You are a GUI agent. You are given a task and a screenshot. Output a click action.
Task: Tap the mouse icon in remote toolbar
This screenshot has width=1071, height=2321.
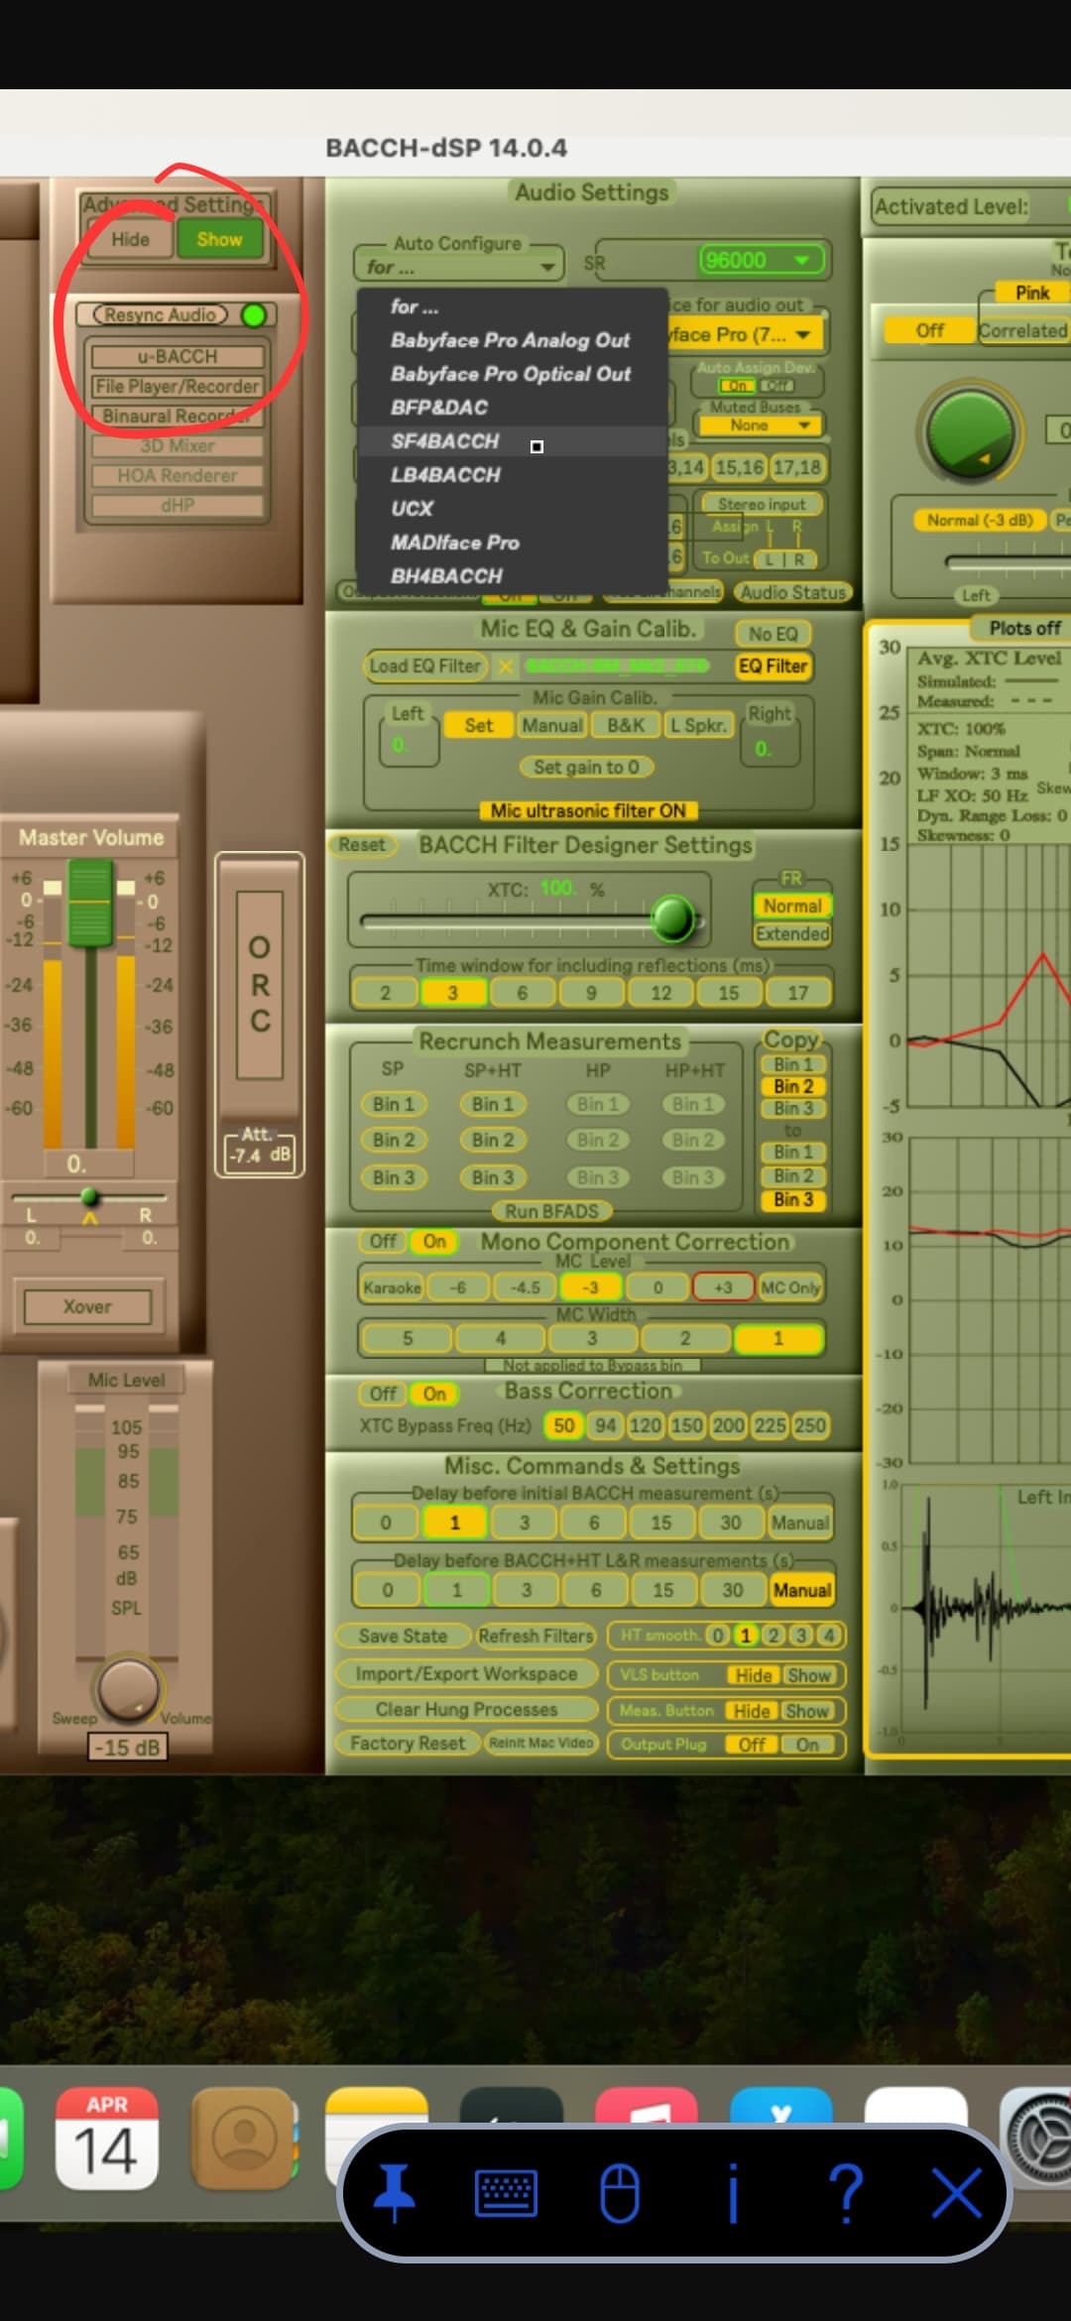(x=620, y=2193)
